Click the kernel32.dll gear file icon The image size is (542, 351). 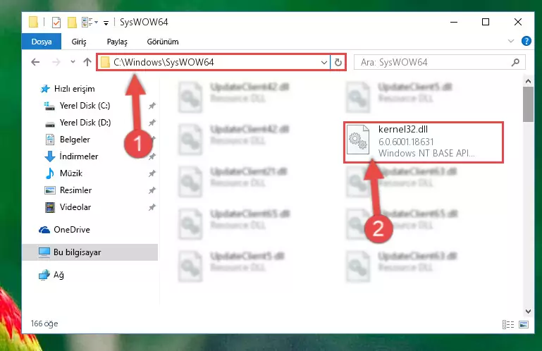pos(358,140)
